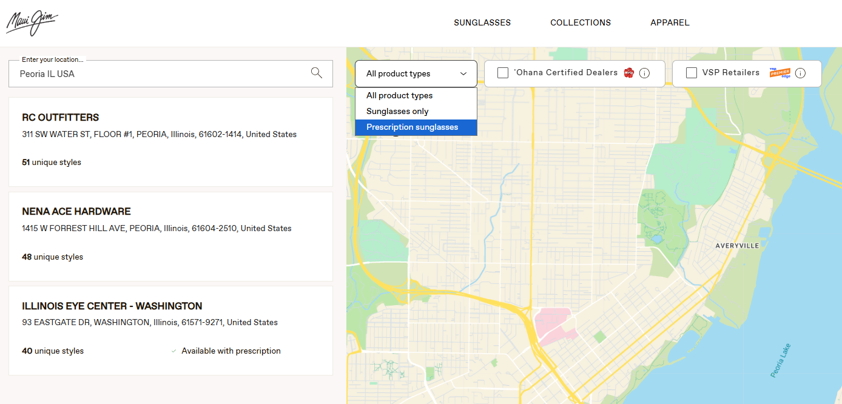Click the location input field
Screen dimensions: 842x404
(158, 74)
